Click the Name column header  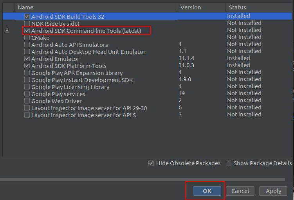click(x=96, y=7)
